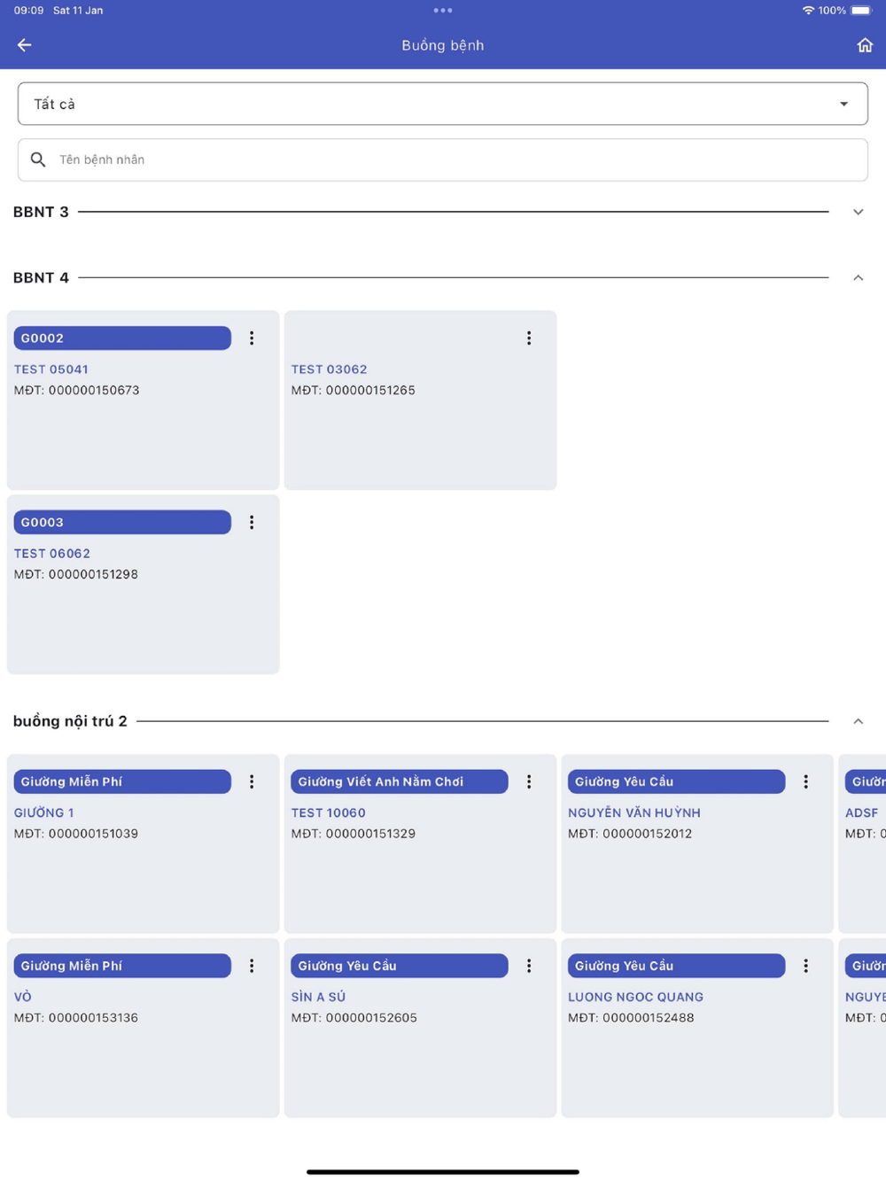Tap the home icon in header
Image resolution: width=886 pixels, height=1181 pixels.
click(865, 45)
